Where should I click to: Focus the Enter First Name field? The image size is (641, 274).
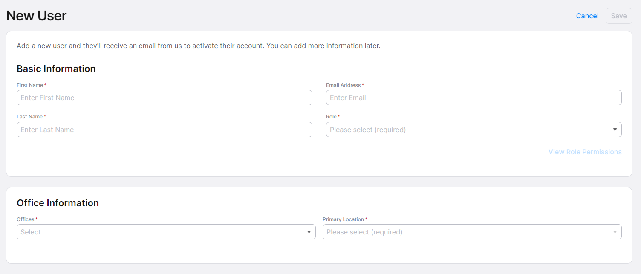pos(164,98)
